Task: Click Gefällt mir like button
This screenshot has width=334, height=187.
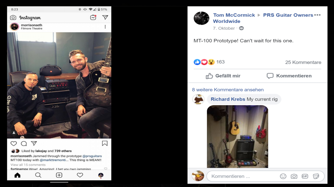Action: [x=223, y=76]
